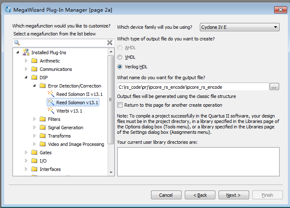Click the search magnifier icon

17,43
